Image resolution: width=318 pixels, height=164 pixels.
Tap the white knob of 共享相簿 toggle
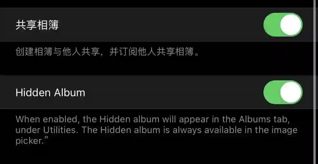pyautogui.click(x=291, y=25)
